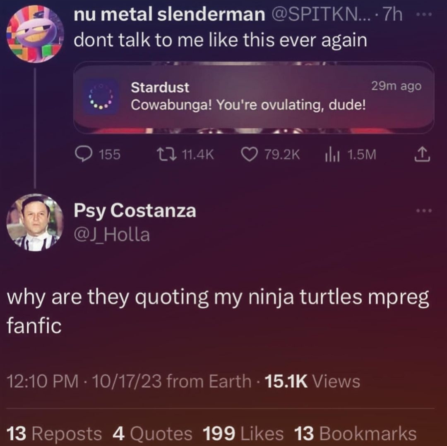Open the 4 Quotes list

point(152,434)
